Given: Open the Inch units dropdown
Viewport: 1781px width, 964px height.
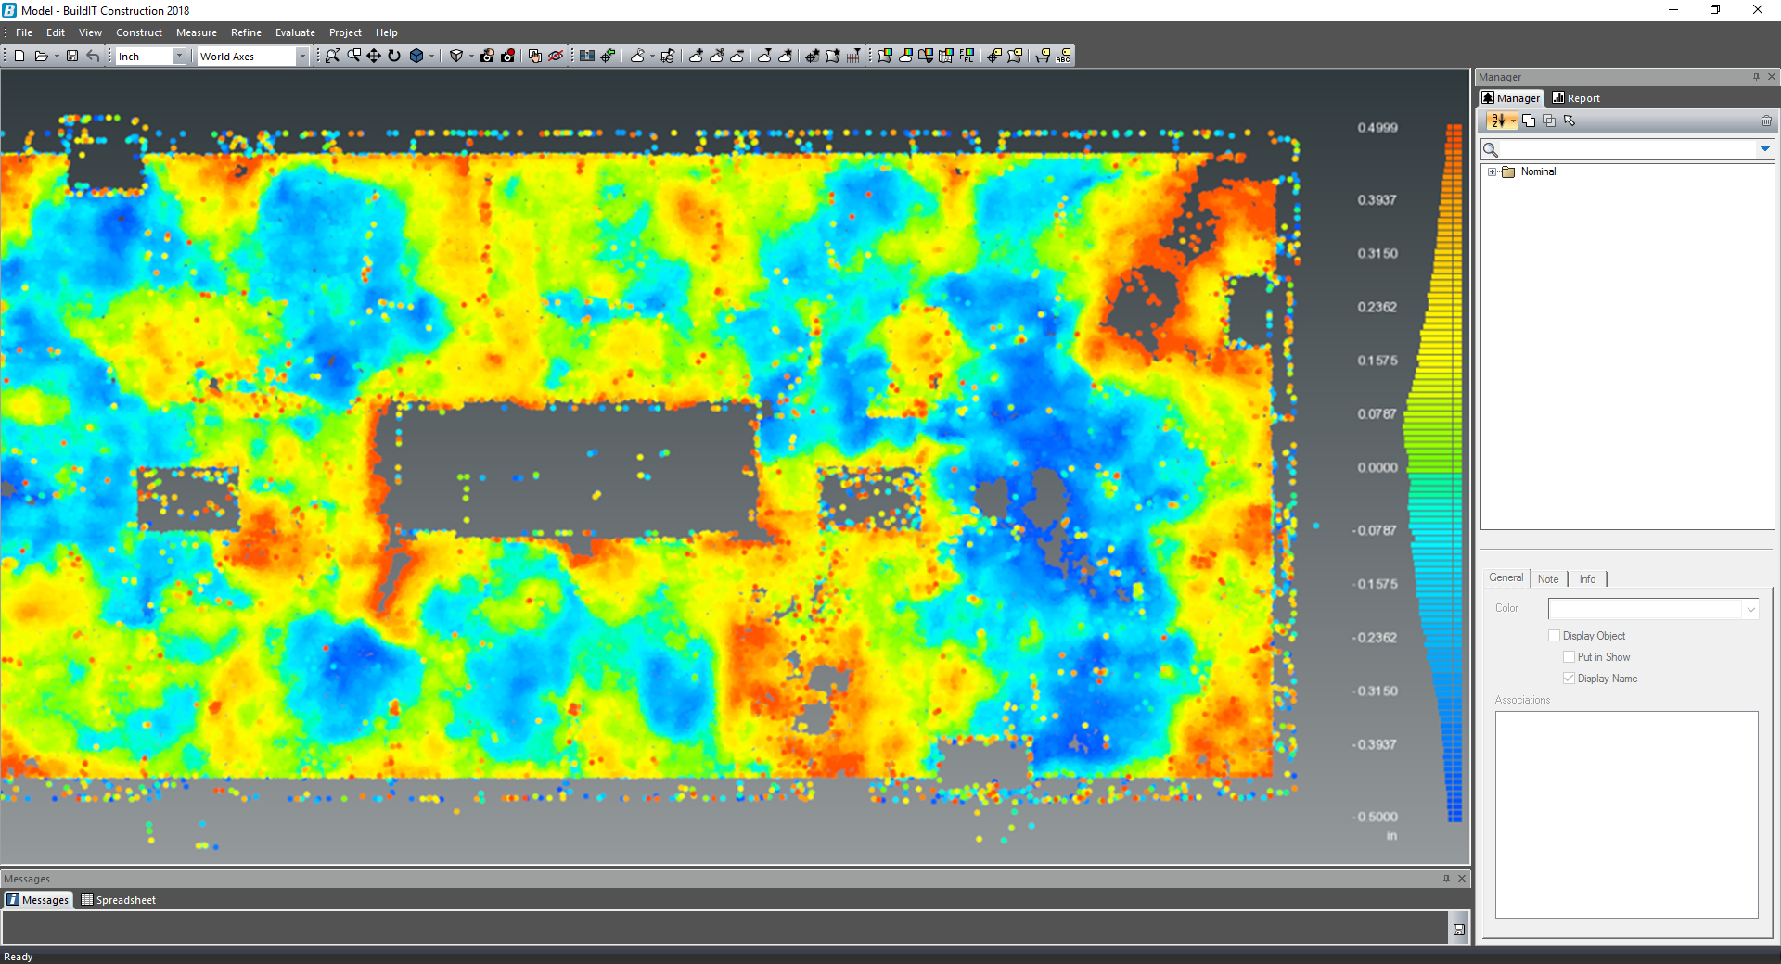Looking at the screenshot, I should [x=179, y=57].
